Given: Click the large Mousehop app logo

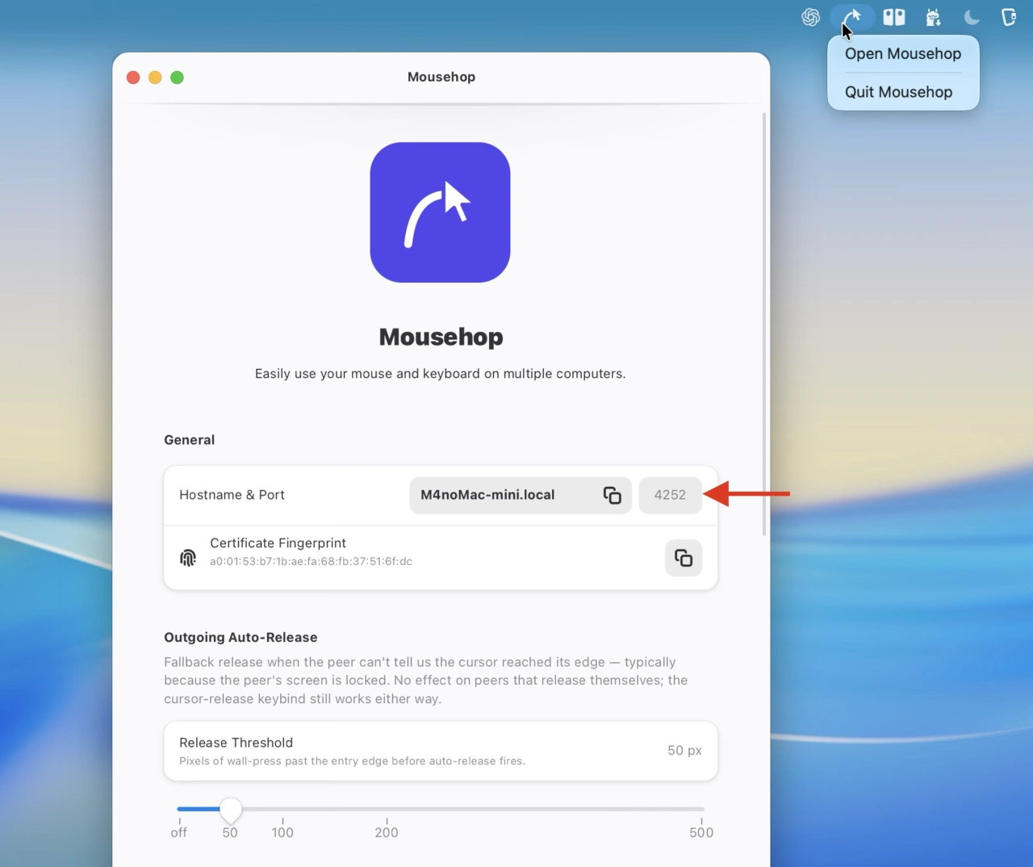Looking at the screenshot, I should [440, 212].
